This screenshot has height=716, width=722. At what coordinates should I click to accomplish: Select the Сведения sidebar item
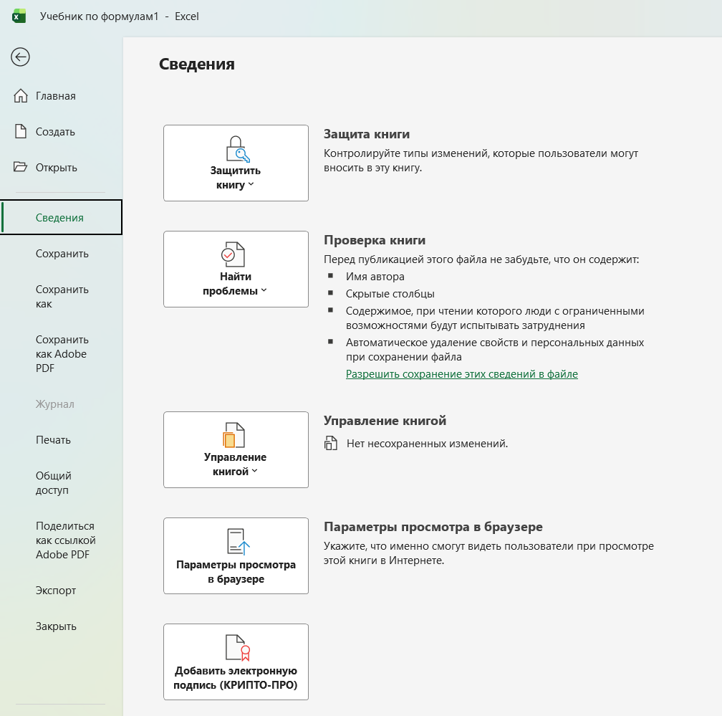click(62, 217)
